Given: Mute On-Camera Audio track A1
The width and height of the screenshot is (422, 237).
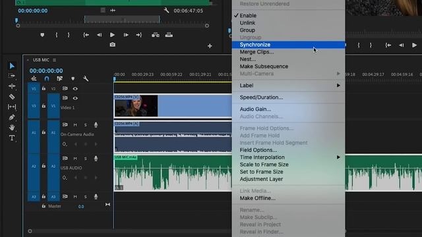Looking at the screenshot, I should point(75,124).
